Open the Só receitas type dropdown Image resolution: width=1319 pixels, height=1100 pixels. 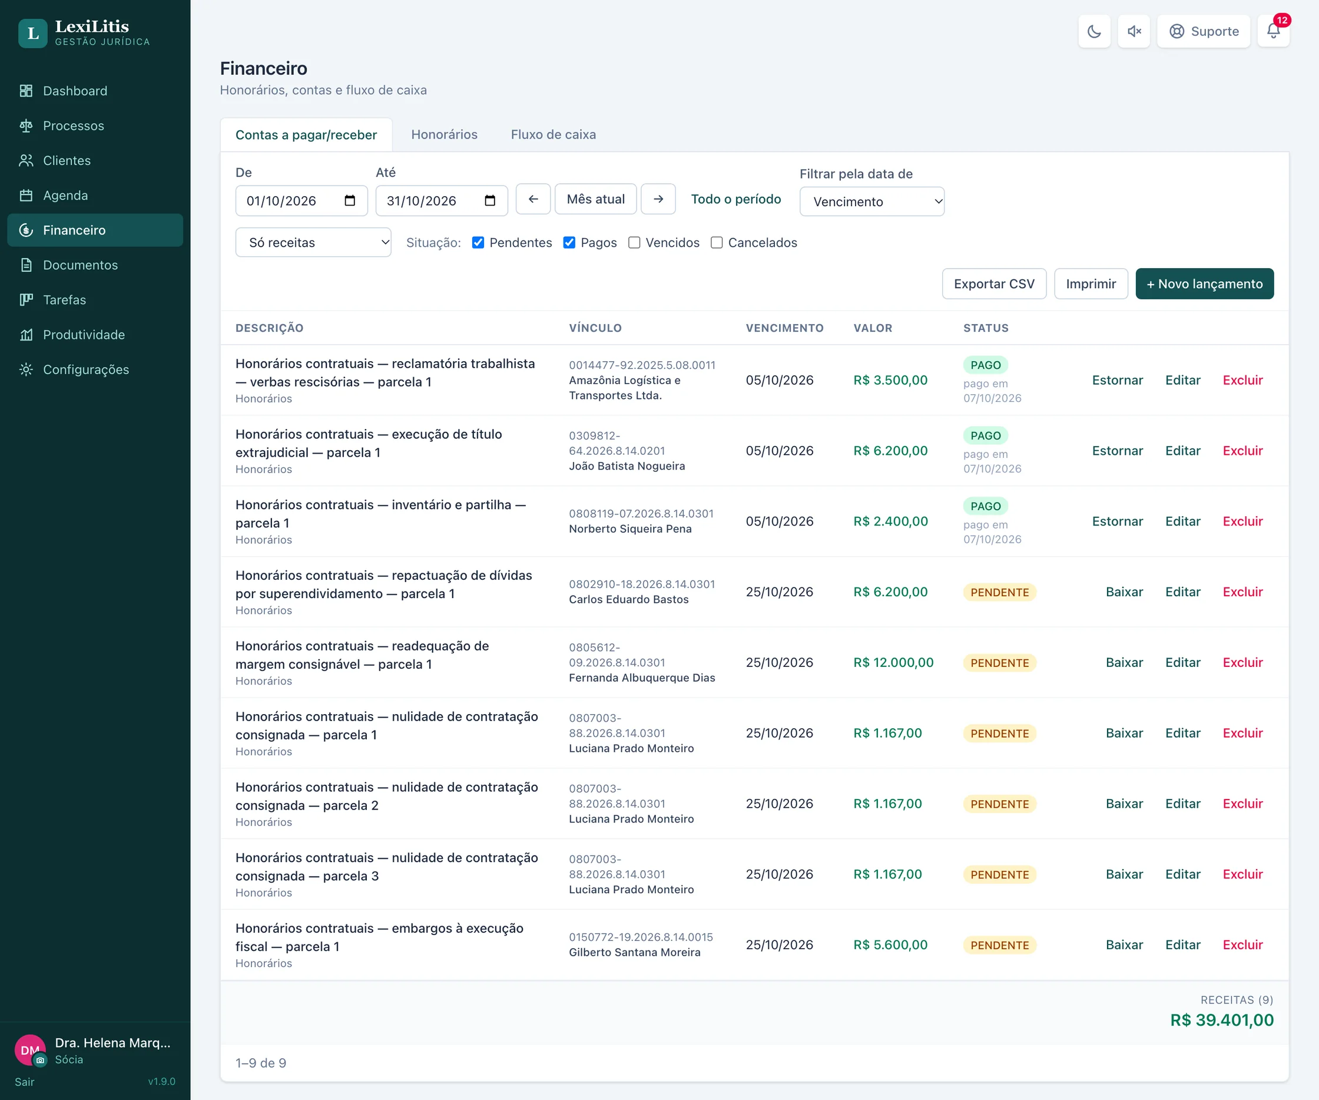click(313, 243)
